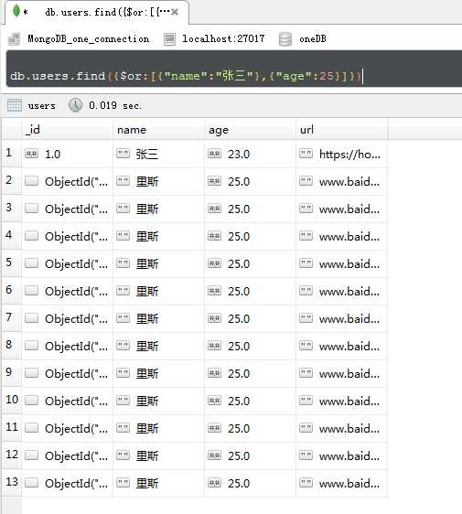Click ObjectId cell in row 8
The width and height of the screenshot is (462, 514).
67,346
